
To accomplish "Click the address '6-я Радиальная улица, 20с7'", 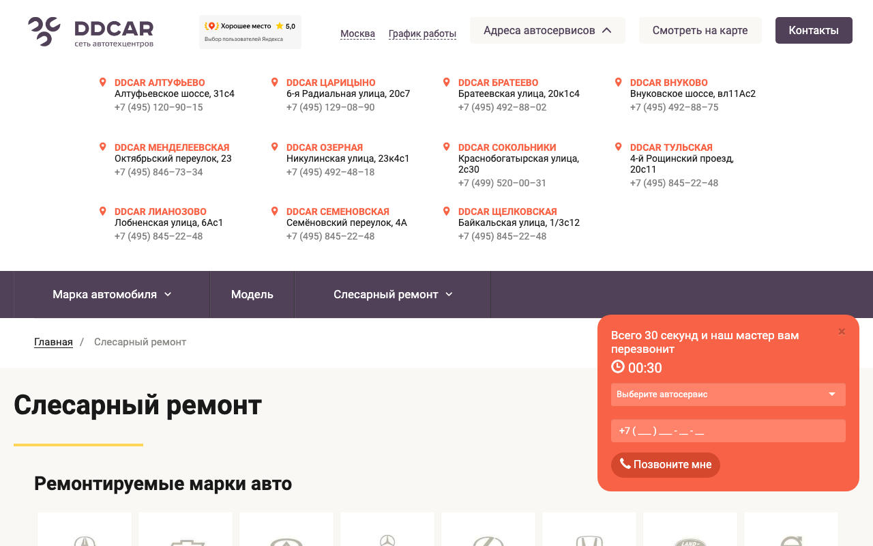I will (349, 94).
